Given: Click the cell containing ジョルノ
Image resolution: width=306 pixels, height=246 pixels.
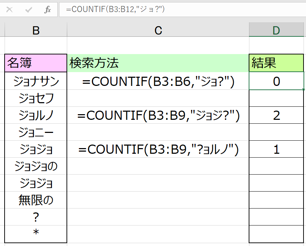Looking at the screenshot, I should [x=36, y=115].
